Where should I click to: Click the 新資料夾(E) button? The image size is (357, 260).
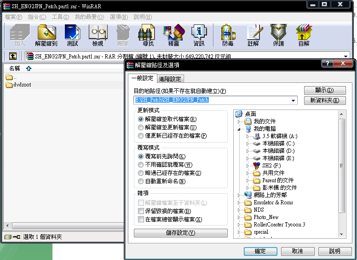(325, 100)
